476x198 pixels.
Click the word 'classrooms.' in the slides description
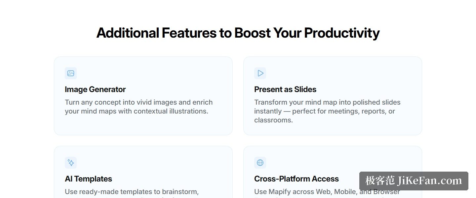pyautogui.click(x=273, y=120)
